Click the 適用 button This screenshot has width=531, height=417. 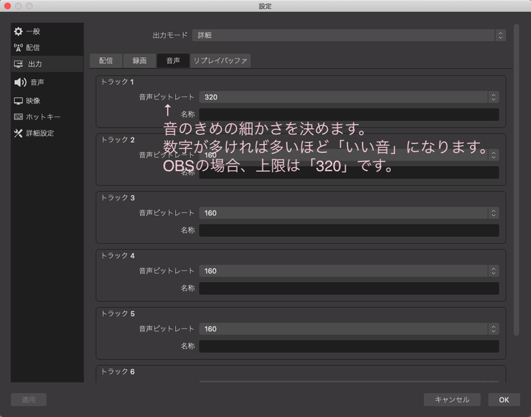pos(29,400)
